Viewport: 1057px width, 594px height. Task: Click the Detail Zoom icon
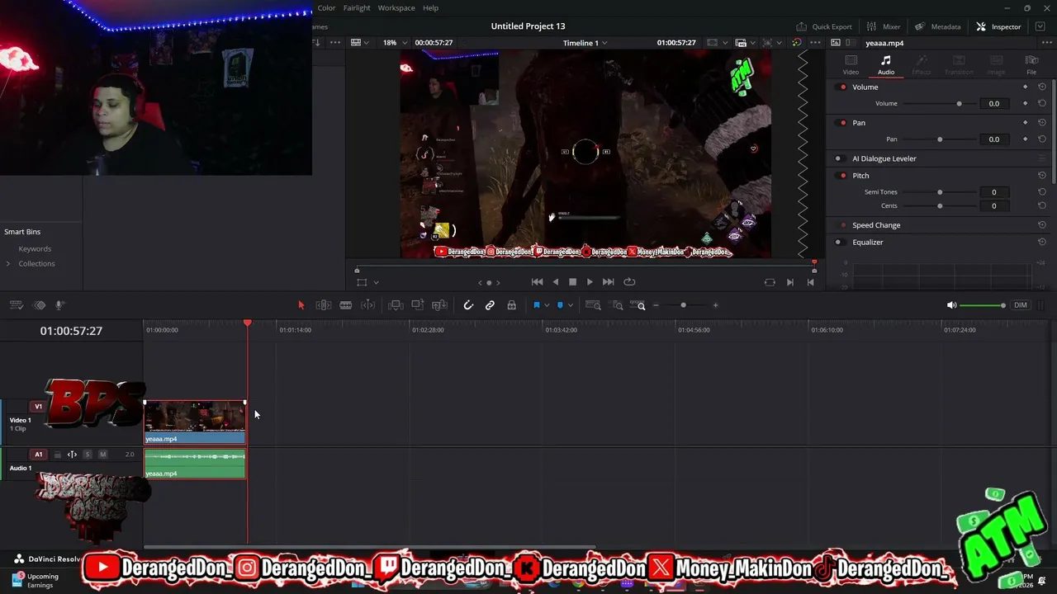(617, 305)
